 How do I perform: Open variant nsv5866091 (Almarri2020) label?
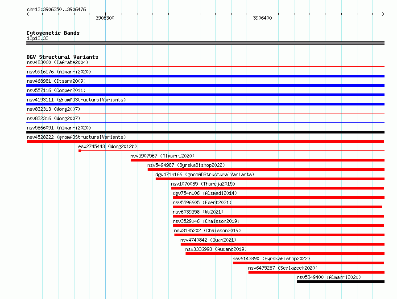59,128
